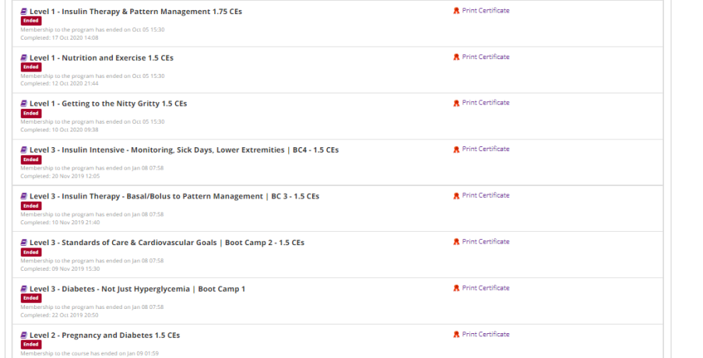Click the certificate ribbon icon for Standards of Care

click(x=456, y=242)
